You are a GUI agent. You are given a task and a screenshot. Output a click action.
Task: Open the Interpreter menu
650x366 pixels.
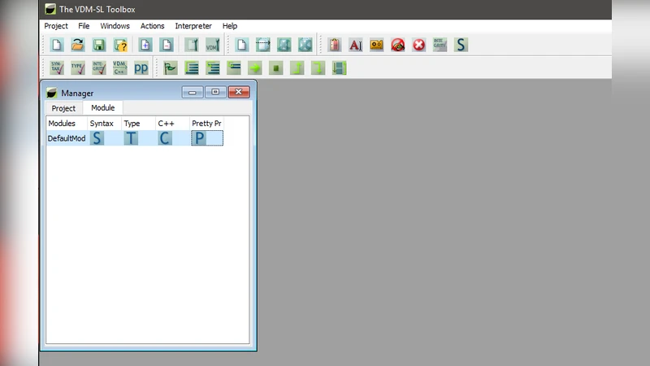(x=193, y=26)
